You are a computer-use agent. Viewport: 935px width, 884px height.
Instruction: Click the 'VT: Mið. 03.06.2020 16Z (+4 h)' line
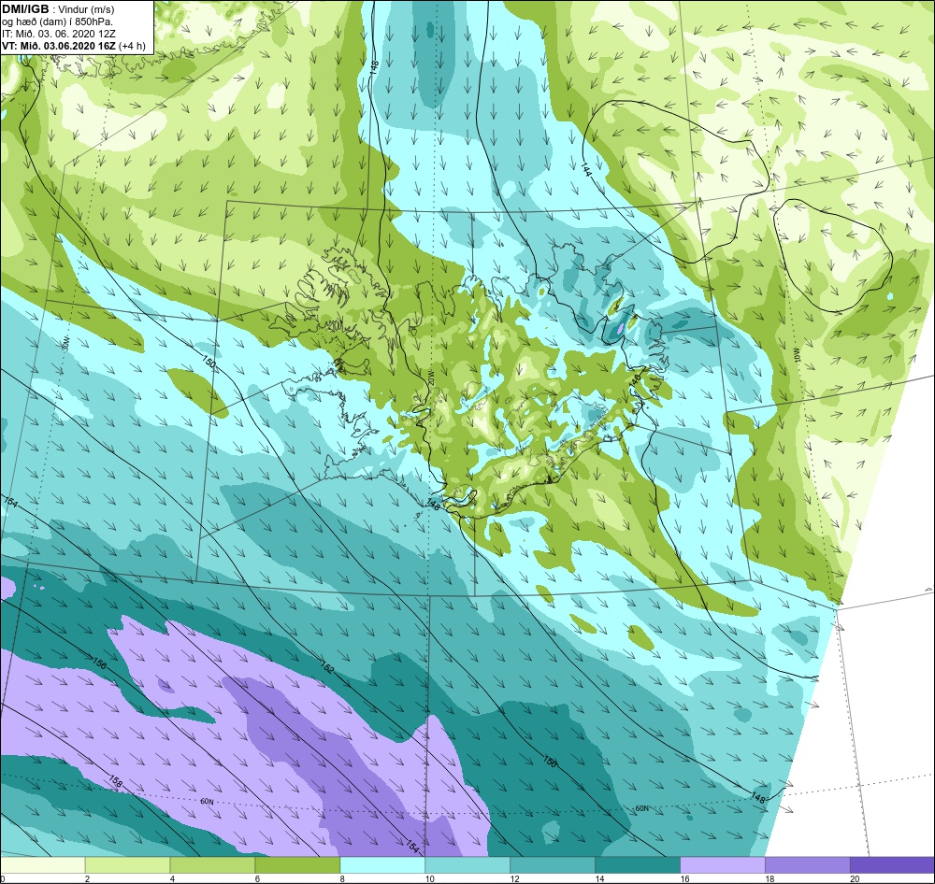(73, 45)
